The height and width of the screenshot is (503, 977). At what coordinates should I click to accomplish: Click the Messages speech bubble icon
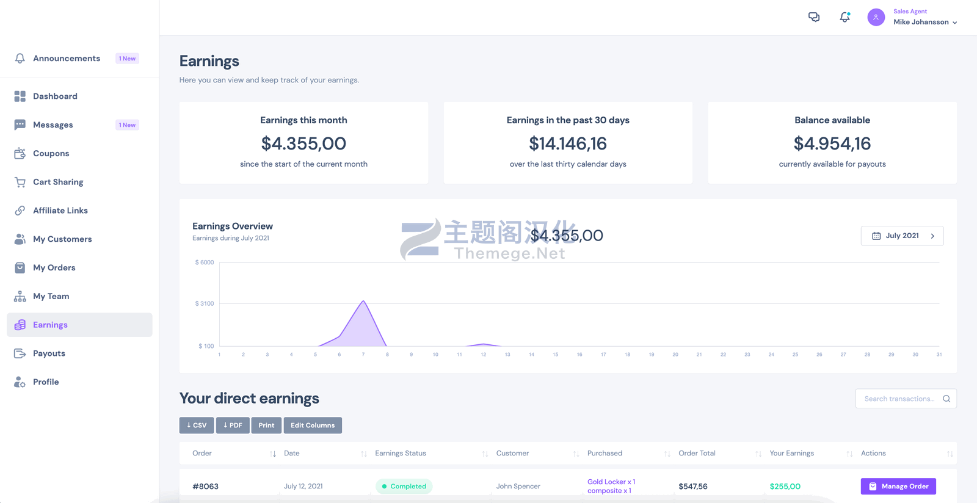(20, 125)
